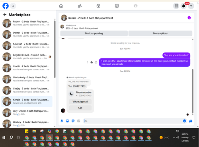Click the react emoji icon beside message
The height and width of the screenshot is (147, 199).
click(96, 62)
